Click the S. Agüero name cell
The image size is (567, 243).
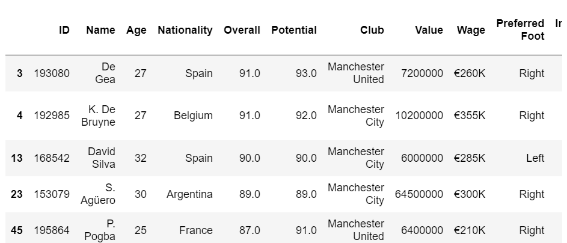(97, 194)
